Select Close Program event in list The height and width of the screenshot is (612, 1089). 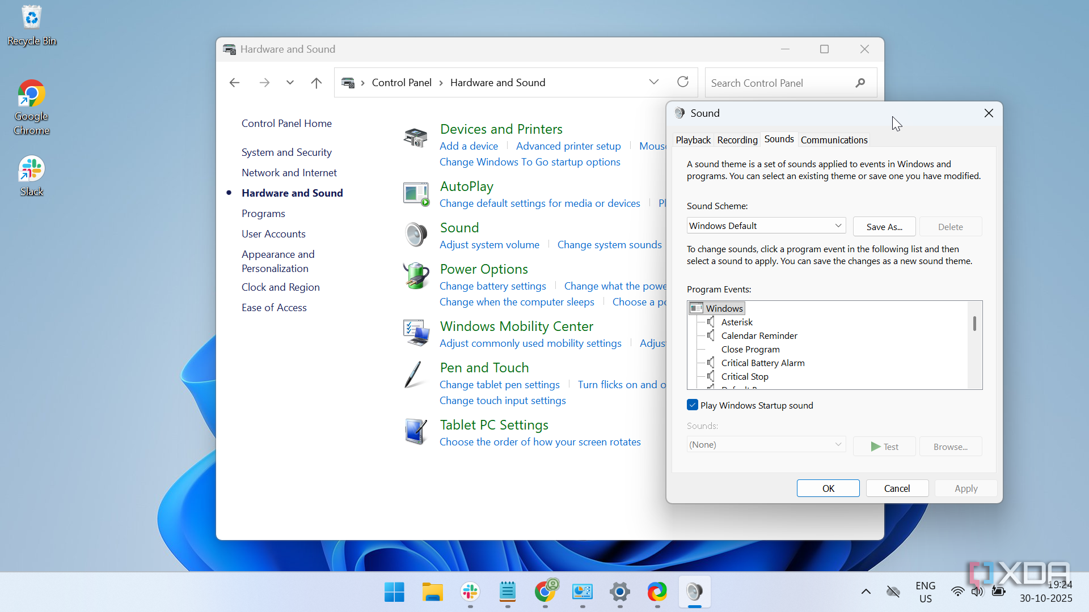(750, 350)
